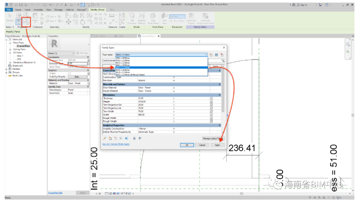The height and width of the screenshot is (206, 356).
Task: Toggle the Lock checkbox for Width
Action: tap(211, 115)
